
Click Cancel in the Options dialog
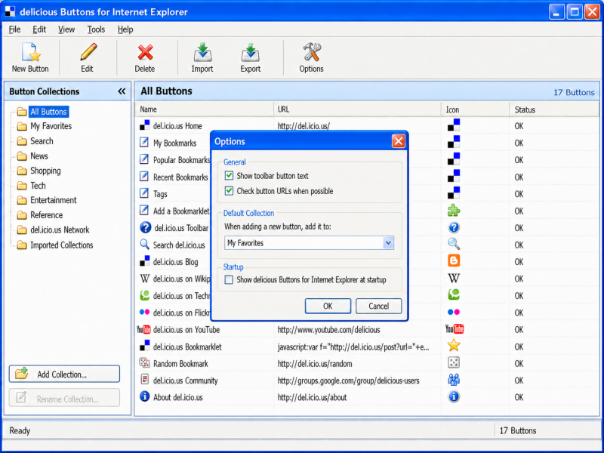click(379, 306)
